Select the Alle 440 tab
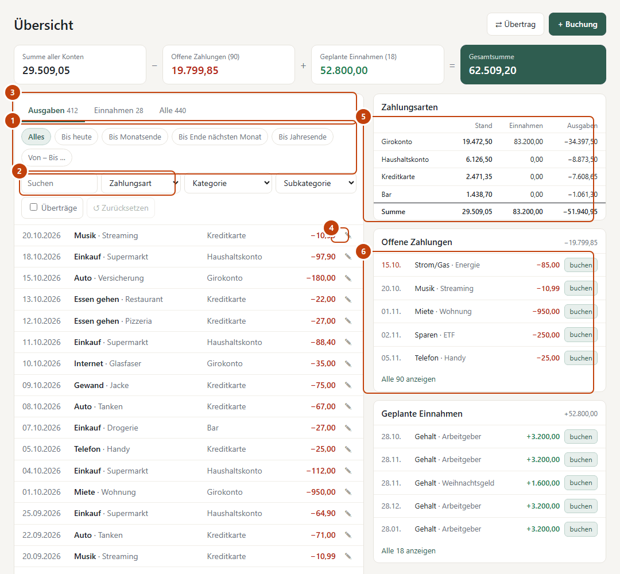The width and height of the screenshot is (620, 574). pyautogui.click(x=173, y=111)
